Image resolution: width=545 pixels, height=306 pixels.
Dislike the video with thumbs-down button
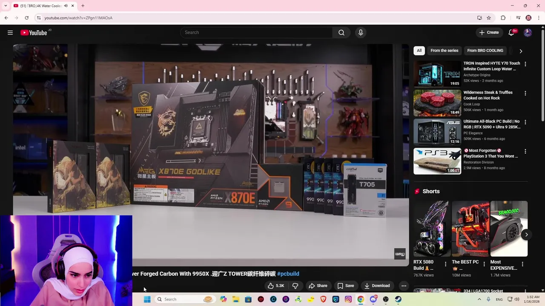(295, 286)
